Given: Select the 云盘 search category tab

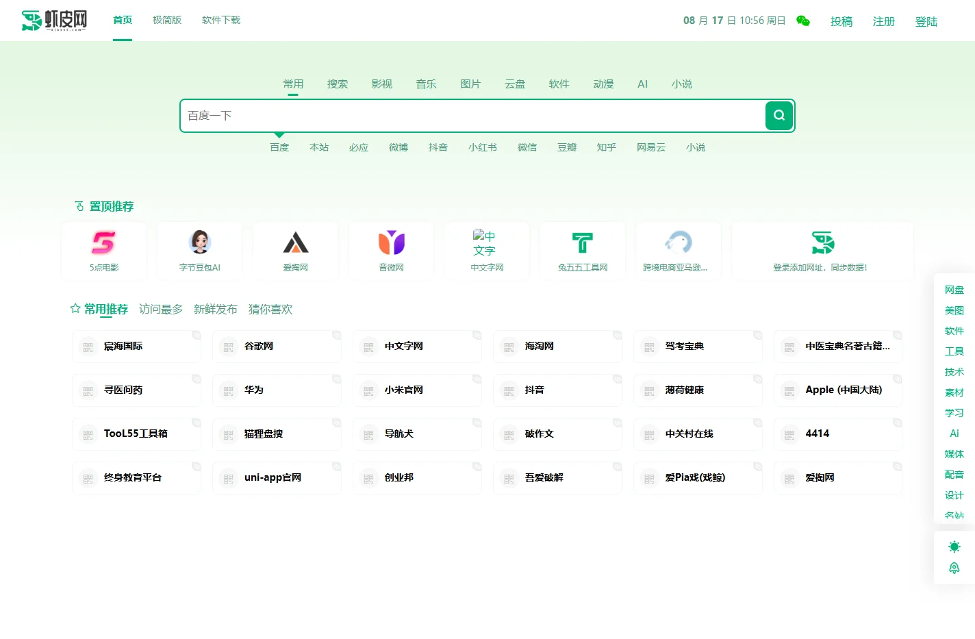Looking at the screenshot, I should (515, 84).
